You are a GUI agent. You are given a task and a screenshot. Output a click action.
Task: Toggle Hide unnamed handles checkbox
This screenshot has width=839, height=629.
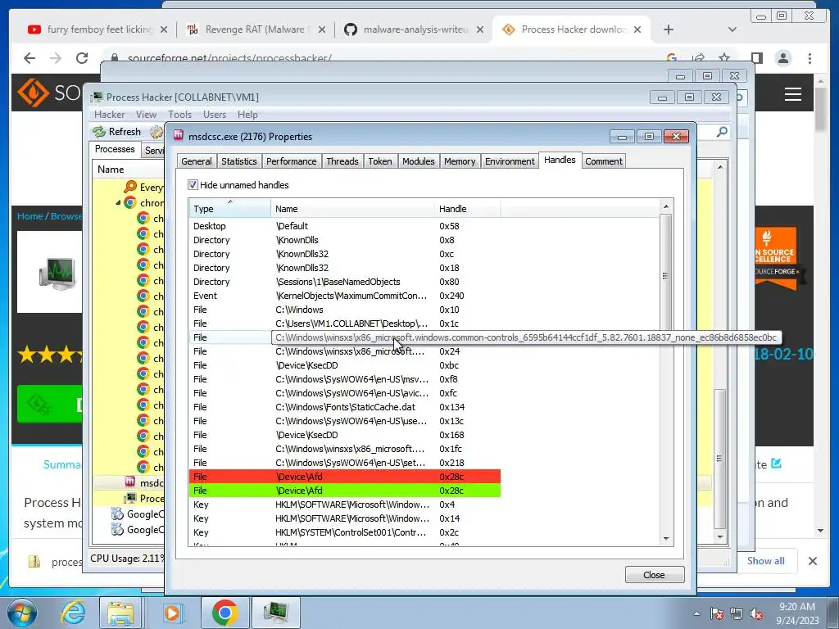(x=193, y=185)
